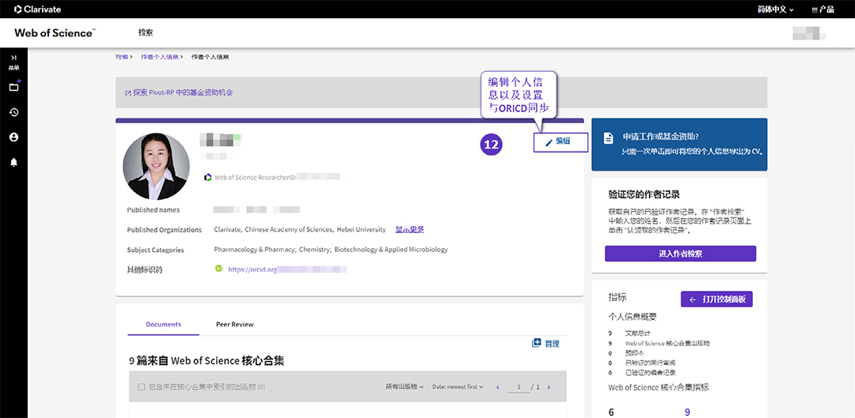The image size is (855, 418).
Task: Click Biotechnology & Applied Microbiology text
Action: 391,250
